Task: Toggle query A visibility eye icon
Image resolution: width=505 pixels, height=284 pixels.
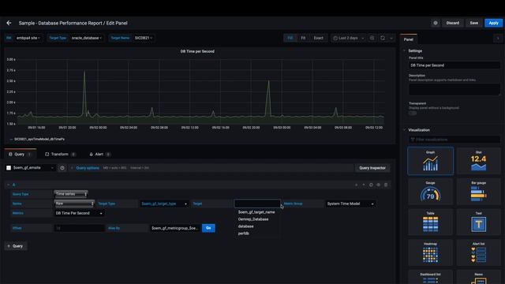Action: (x=379, y=185)
